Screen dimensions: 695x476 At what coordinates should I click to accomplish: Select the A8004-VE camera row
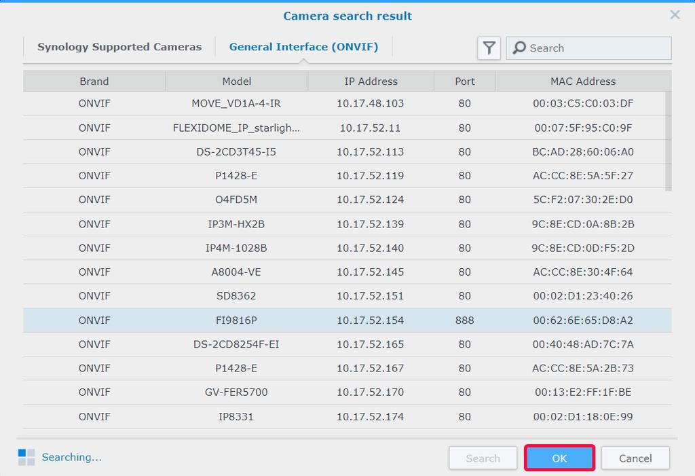click(x=347, y=272)
